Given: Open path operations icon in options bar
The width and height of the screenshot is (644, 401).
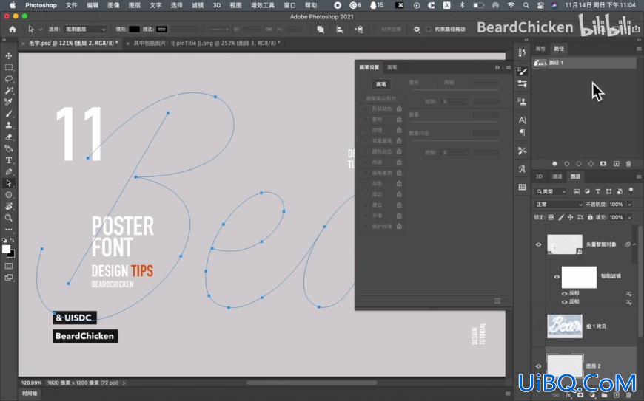Looking at the screenshot, I should [321, 30].
